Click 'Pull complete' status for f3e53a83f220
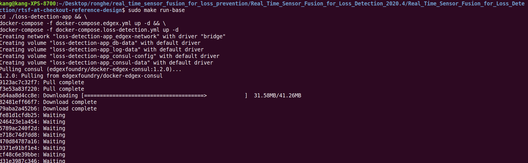Image resolution: width=528 pixels, height=163 pixels. [63, 89]
